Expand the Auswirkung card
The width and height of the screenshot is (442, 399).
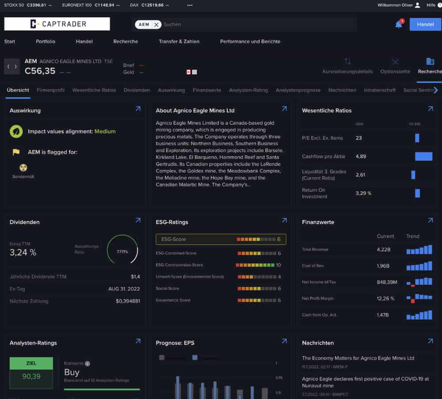[138, 109]
